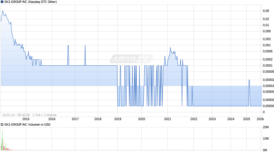The image size is (274, 153).
Task: Click the 2020 year label on x-axis
Action: pos(142,119)
